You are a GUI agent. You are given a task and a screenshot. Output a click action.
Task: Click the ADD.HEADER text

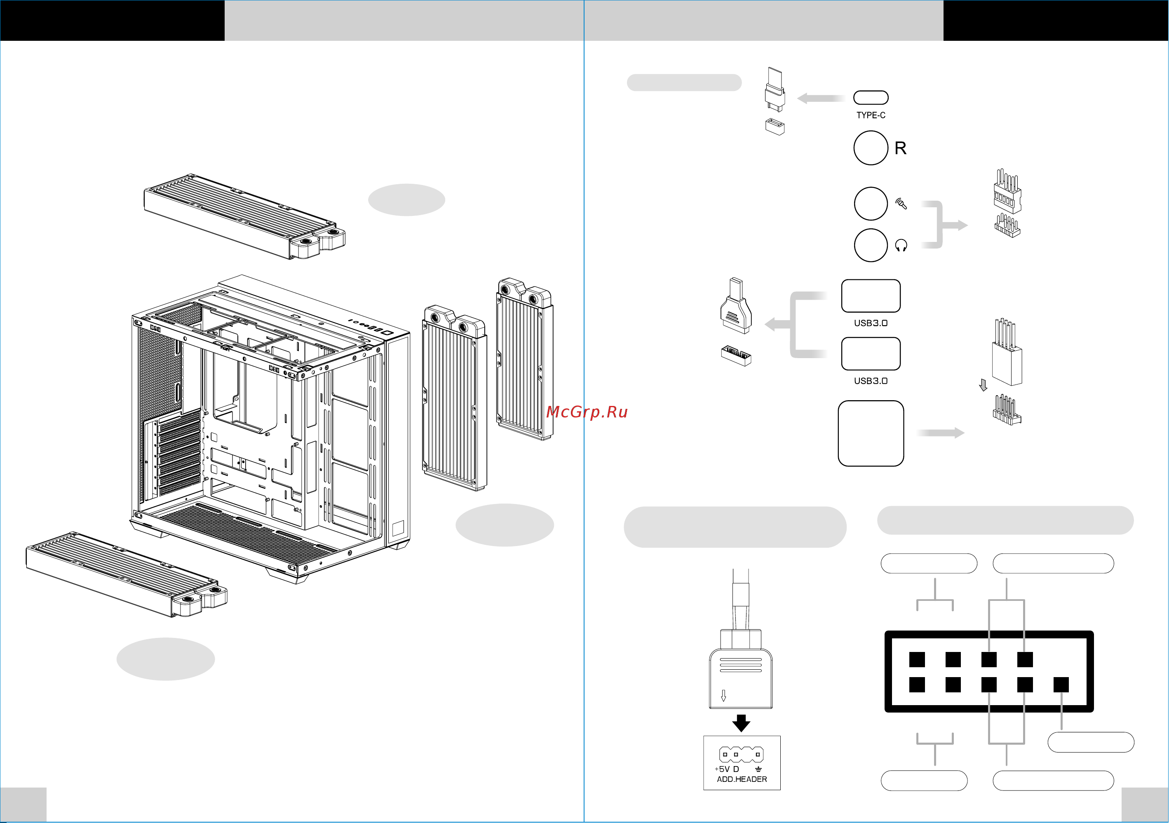[x=742, y=779]
